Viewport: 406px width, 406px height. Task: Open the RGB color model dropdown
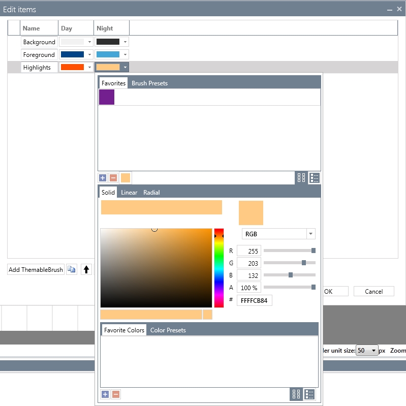tap(310, 234)
